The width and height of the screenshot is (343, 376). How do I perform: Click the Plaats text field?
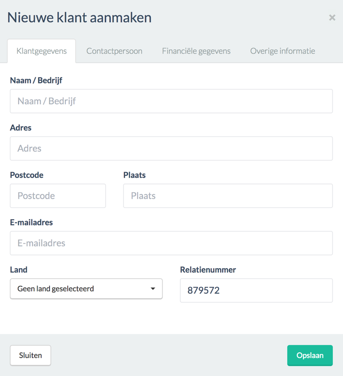click(228, 195)
